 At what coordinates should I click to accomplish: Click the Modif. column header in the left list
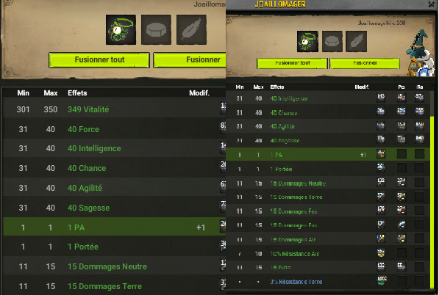point(199,93)
